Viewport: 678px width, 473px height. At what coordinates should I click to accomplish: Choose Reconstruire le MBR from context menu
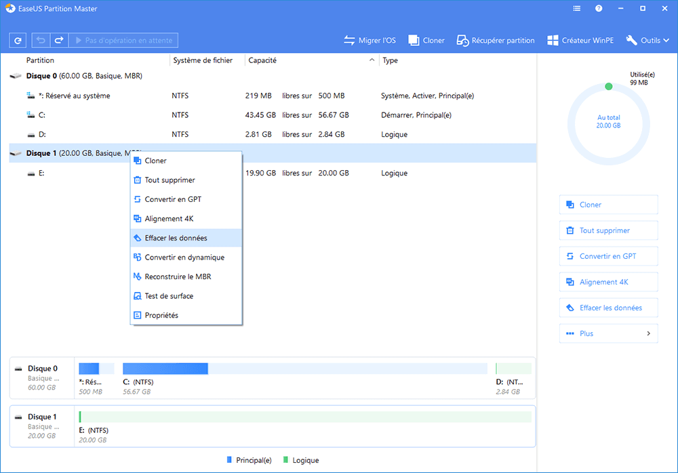pyautogui.click(x=179, y=276)
